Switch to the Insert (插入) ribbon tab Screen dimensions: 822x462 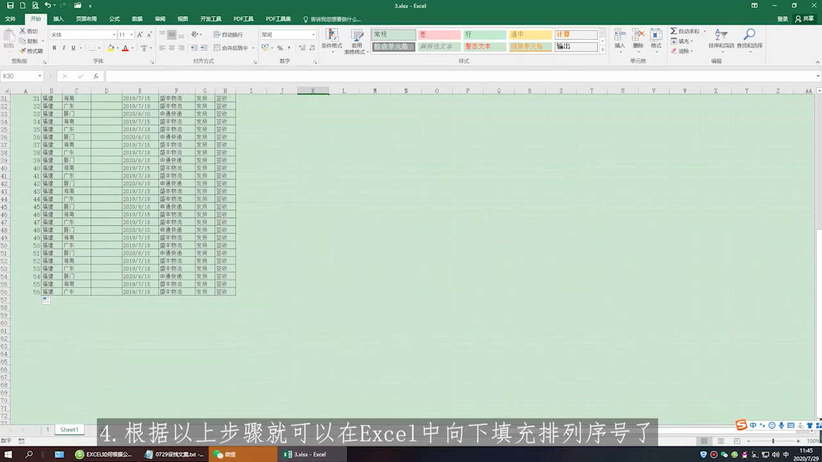click(x=58, y=19)
